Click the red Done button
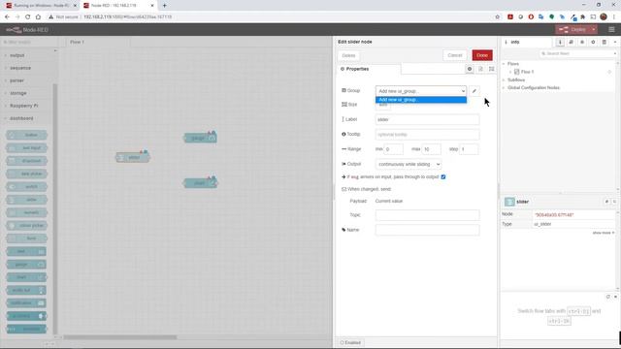 482,55
